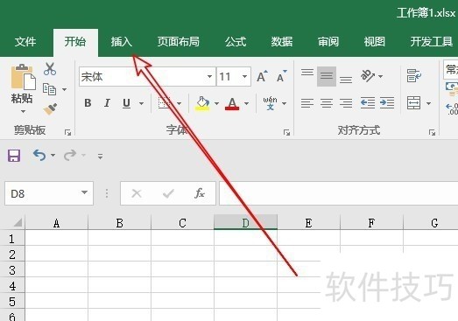Switch to the 页面布局 tab
This screenshot has height=321, width=458.
(178, 42)
